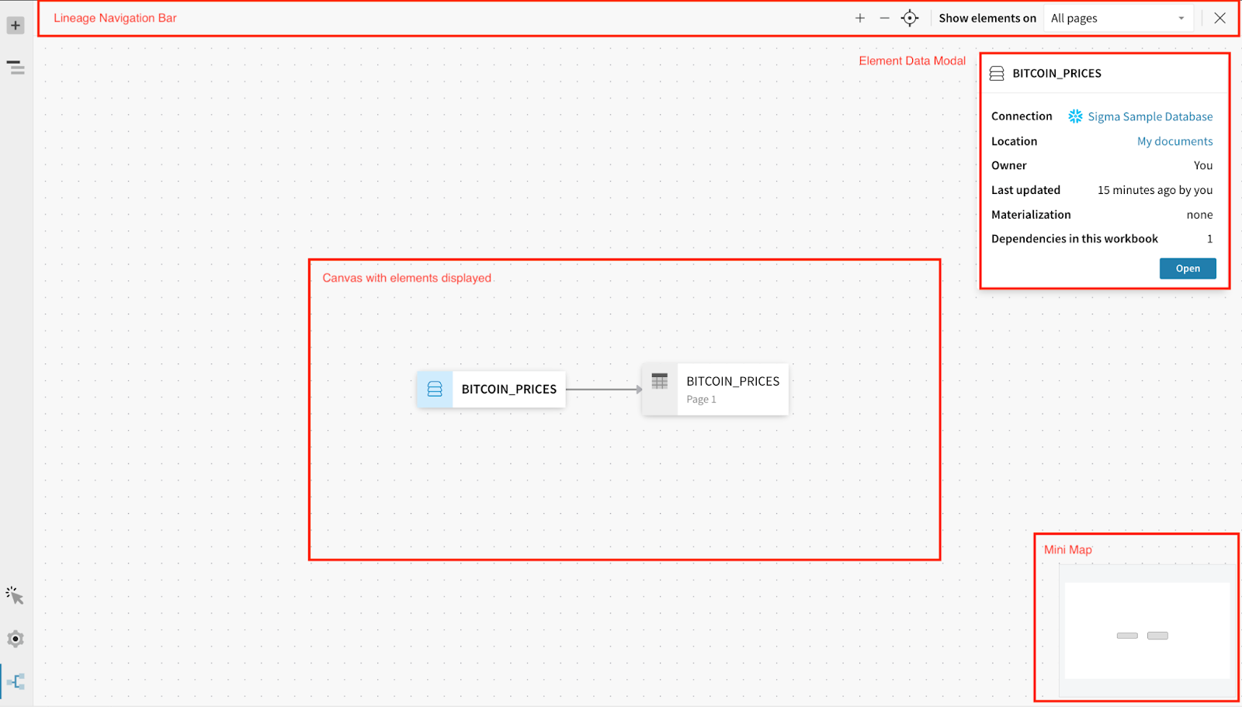Image resolution: width=1242 pixels, height=707 pixels.
Task: Close the lineage view with X
Action: tap(1220, 18)
